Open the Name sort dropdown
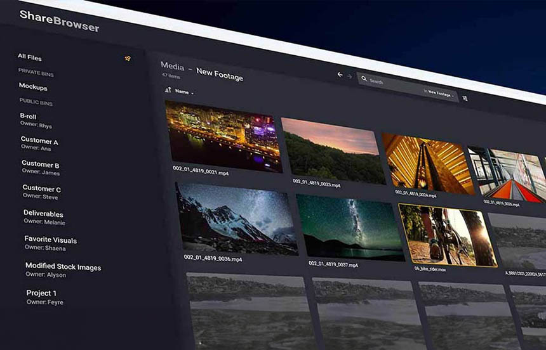The width and height of the screenshot is (546, 350). [184, 92]
